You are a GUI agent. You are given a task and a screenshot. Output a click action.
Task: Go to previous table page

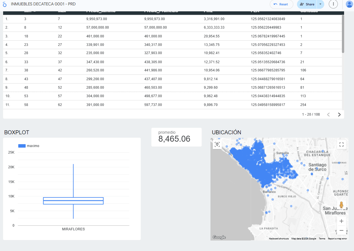click(x=328, y=114)
